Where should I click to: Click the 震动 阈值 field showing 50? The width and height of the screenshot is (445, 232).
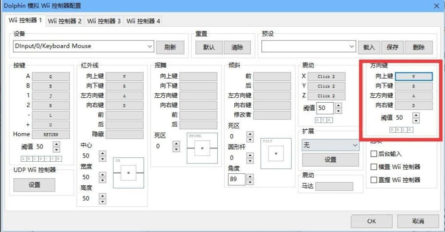pyautogui.click(x=325, y=108)
